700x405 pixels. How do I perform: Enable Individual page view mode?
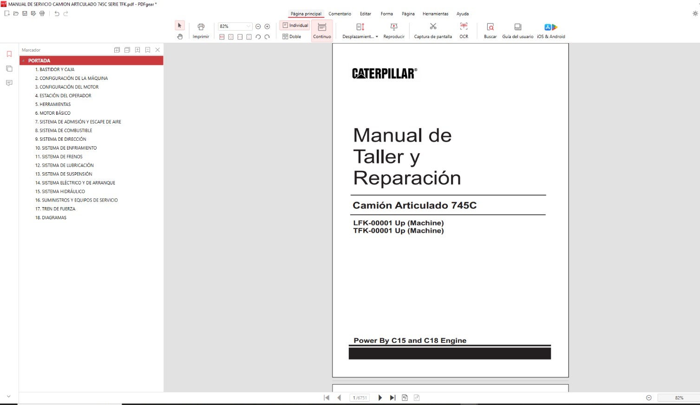[x=295, y=26]
